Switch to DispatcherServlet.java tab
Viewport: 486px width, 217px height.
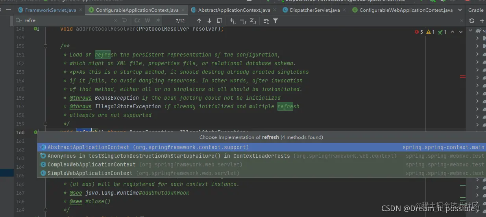[x=314, y=10]
